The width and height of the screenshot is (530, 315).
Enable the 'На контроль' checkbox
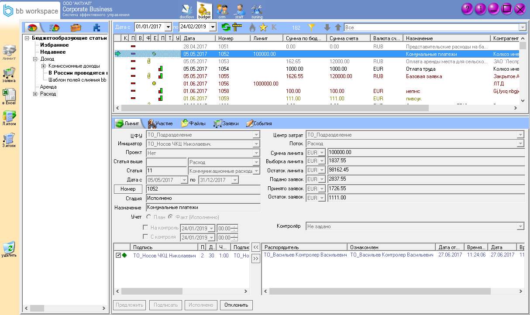145,228
